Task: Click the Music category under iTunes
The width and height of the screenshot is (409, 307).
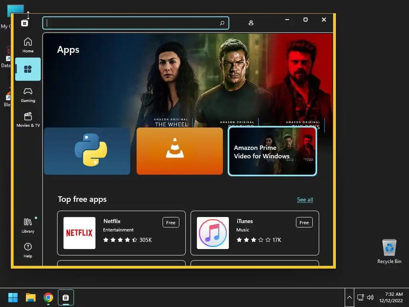Action: tap(242, 230)
